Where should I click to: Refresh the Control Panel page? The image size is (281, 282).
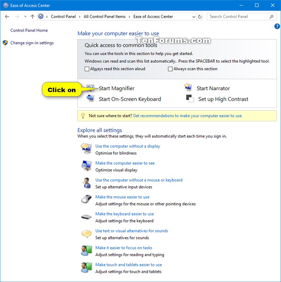coord(200,17)
